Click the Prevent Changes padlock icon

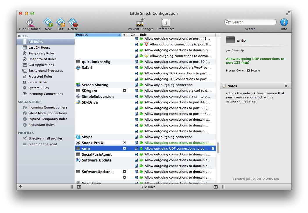coord(141,23)
